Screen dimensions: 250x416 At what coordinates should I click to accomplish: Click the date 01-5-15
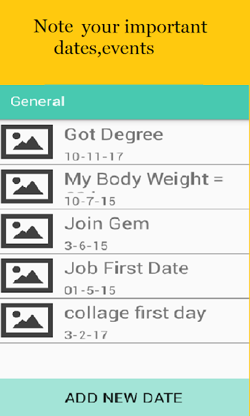[x=90, y=291]
